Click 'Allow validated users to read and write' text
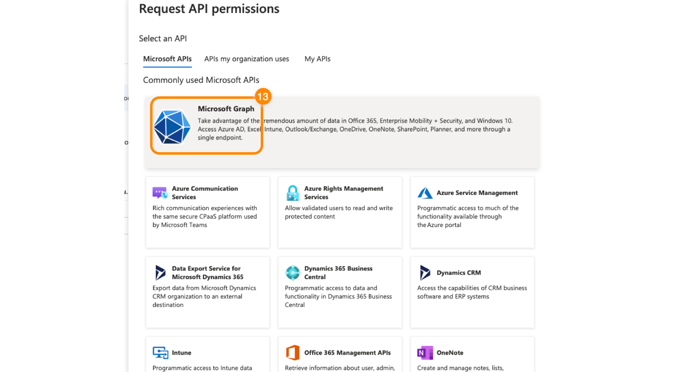Viewport: 676px width, 372px height. [x=339, y=212]
